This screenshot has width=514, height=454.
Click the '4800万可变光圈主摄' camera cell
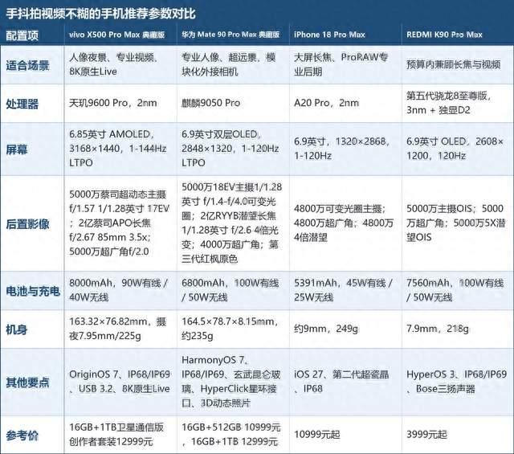(x=344, y=223)
